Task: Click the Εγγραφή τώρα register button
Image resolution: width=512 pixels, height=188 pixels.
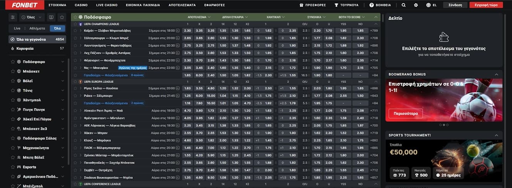Action: [x=486, y=5]
